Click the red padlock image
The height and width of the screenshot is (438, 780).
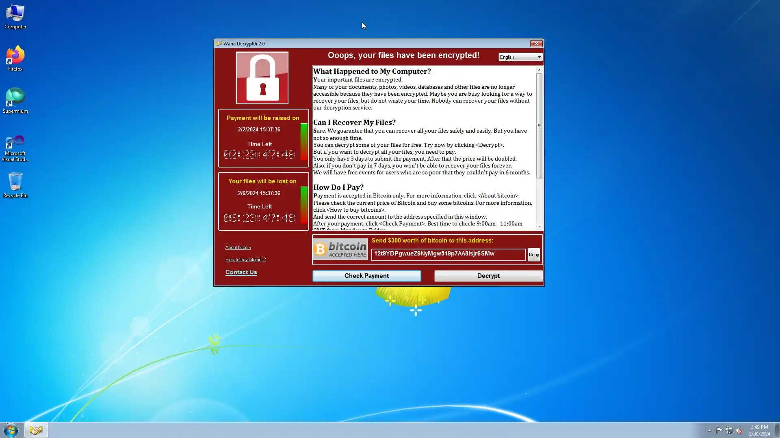262,78
